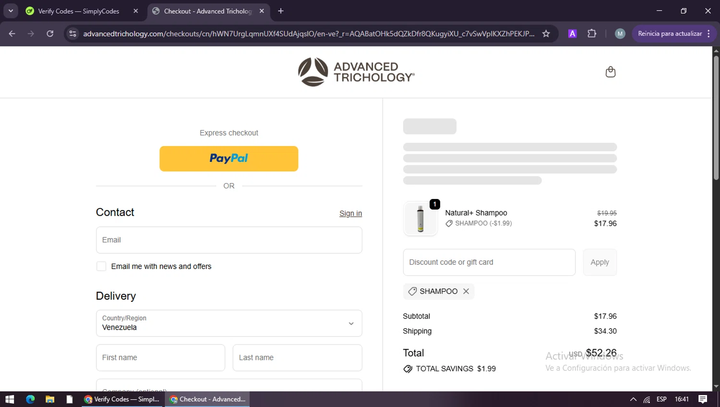The image size is (720, 407).
Task: Switch to Verify Codes taskbar window
Action: 122,399
